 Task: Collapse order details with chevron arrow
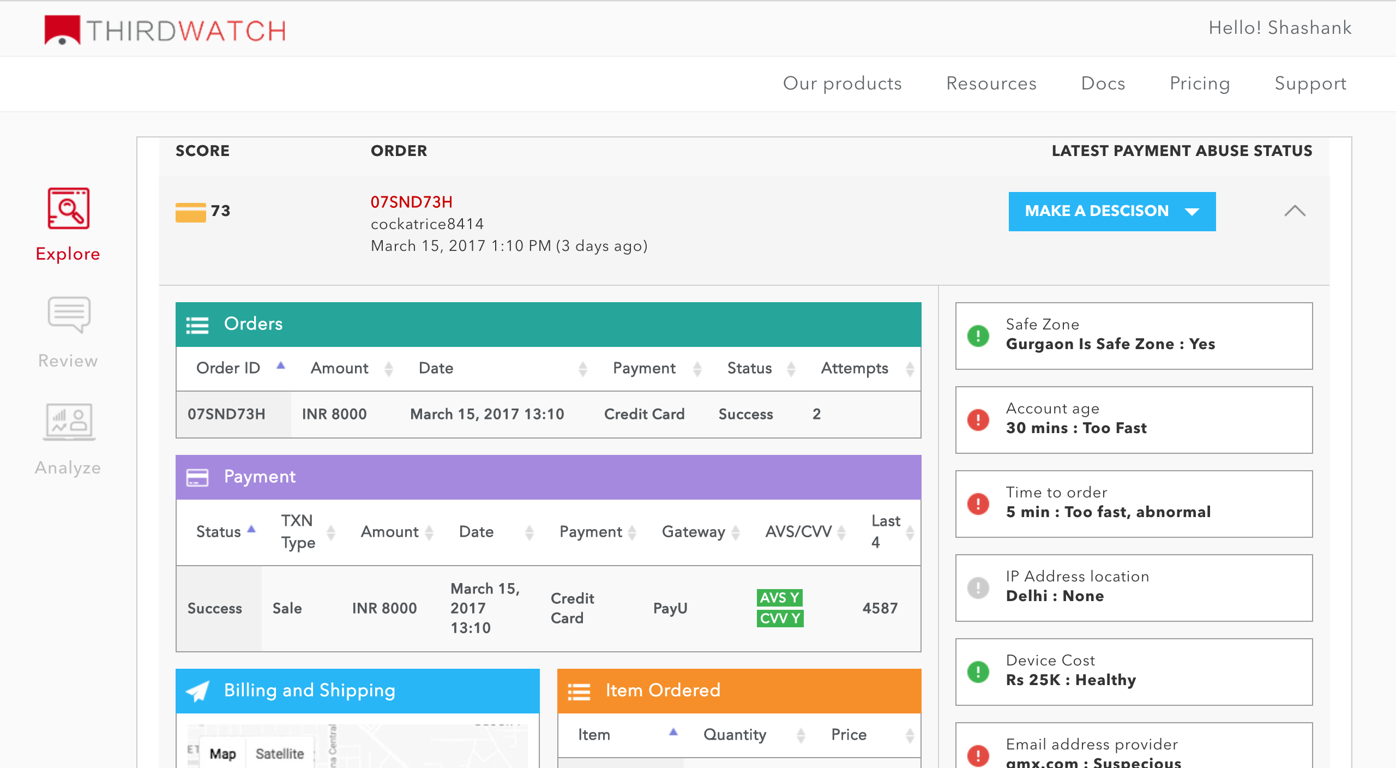[x=1295, y=211]
